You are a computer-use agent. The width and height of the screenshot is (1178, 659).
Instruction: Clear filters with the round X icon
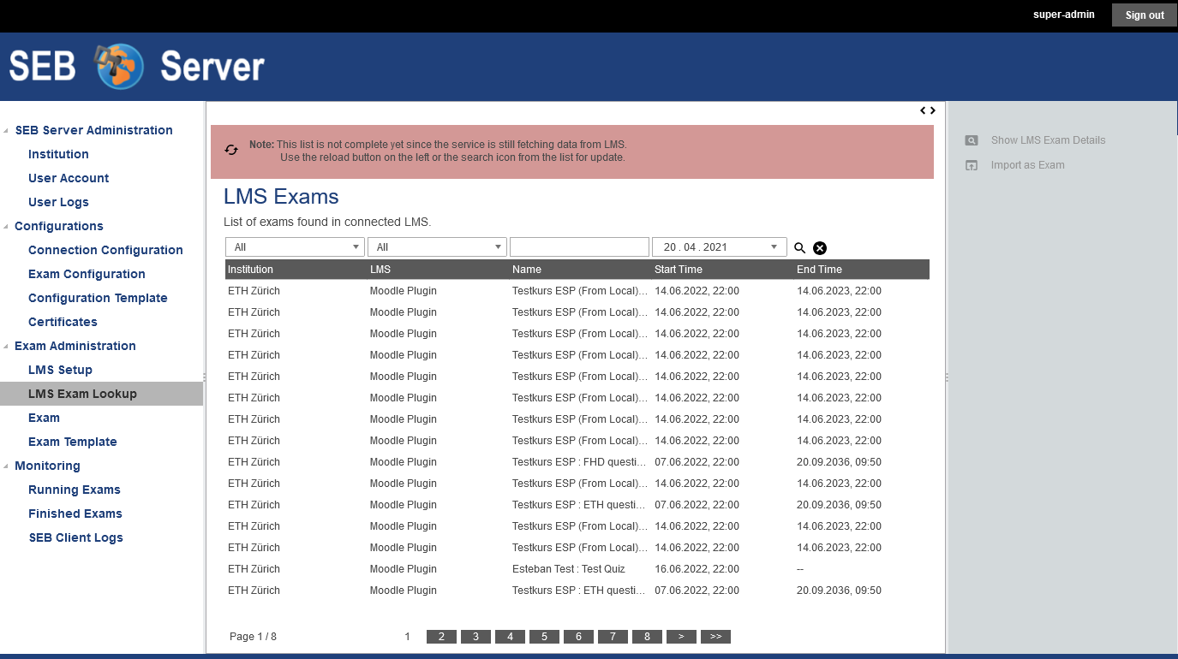coord(820,248)
